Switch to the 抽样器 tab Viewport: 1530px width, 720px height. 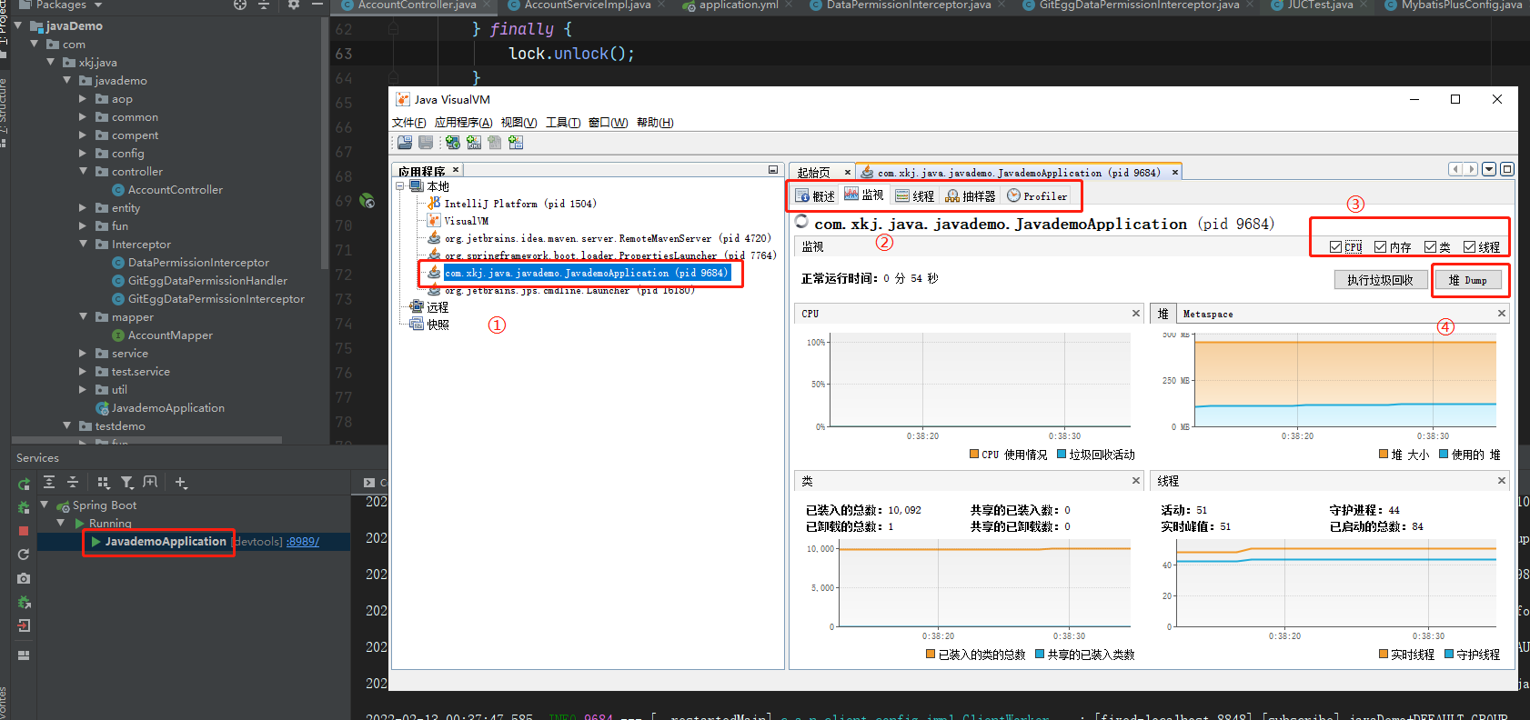[971, 196]
